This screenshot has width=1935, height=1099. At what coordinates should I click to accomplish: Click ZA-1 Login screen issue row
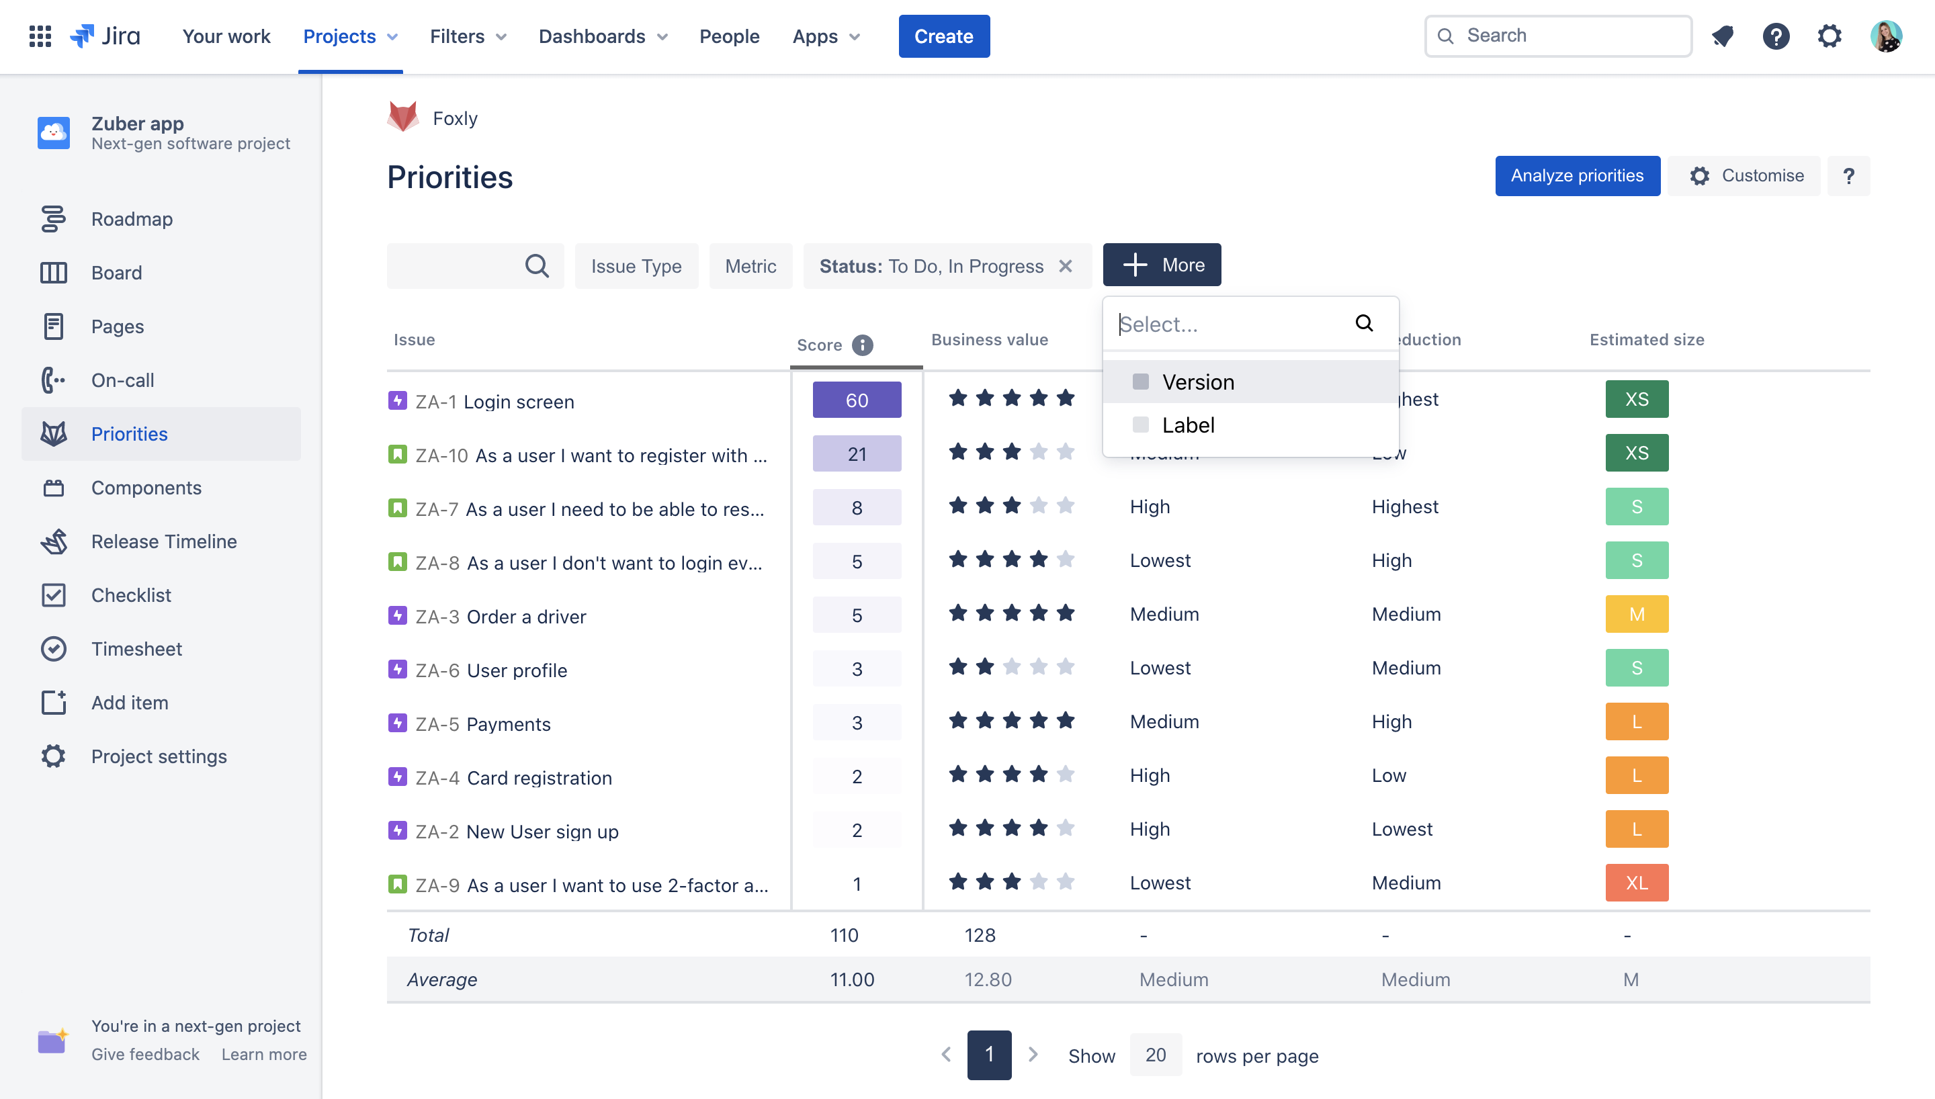pyautogui.click(x=585, y=398)
